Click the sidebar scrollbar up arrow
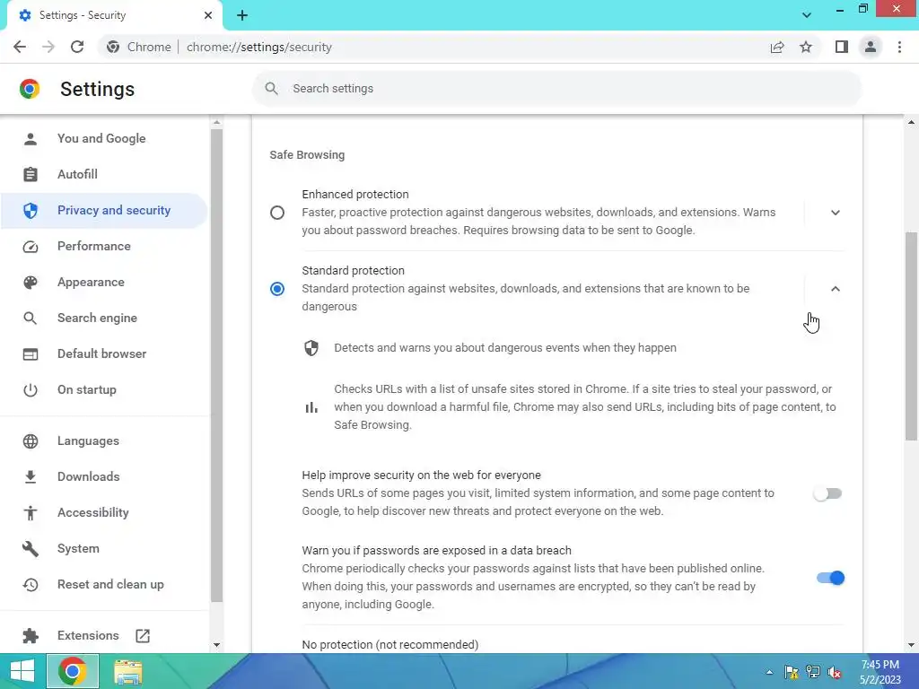The height and width of the screenshot is (689, 919). tap(217, 122)
